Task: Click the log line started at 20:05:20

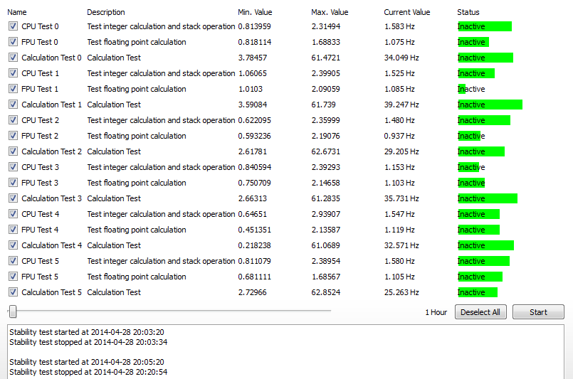Action: [x=87, y=362]
